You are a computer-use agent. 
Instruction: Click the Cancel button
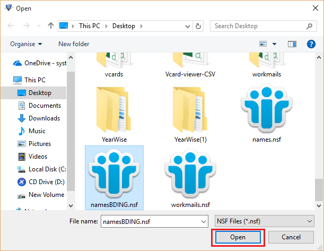pos(291,237)
